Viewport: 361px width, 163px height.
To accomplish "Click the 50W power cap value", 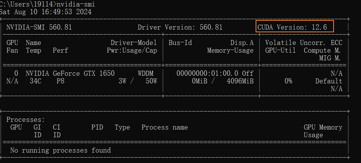I will [151, 81].
